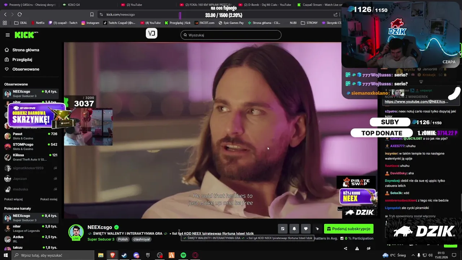The image size is (462, 260).
Task: Open the FACEIT.com bookmark
Action: [x=204, y=23]
